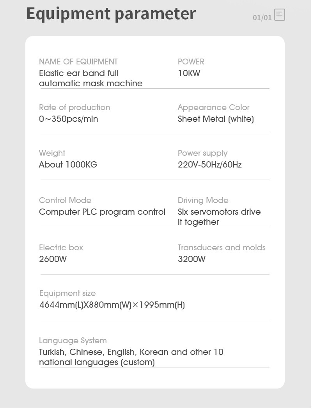Click the About 1000KG weight value
This screenshot has height=410, width=312.
[x=68, y=165]
